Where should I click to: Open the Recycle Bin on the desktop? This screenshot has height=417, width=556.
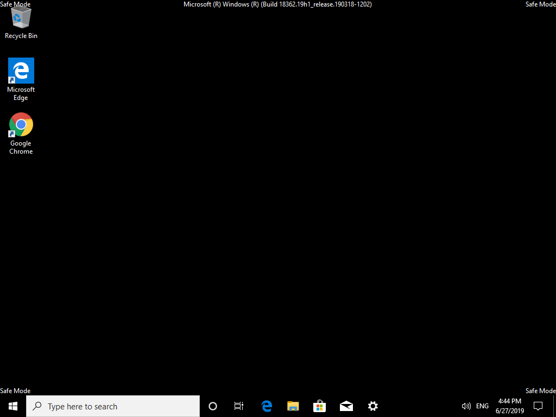21,17
